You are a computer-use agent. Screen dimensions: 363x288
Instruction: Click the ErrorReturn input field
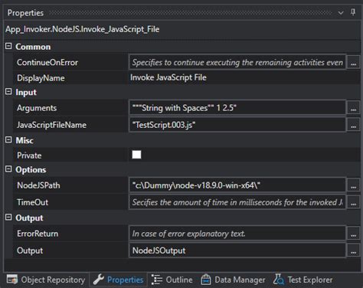[x=237, y=234]
